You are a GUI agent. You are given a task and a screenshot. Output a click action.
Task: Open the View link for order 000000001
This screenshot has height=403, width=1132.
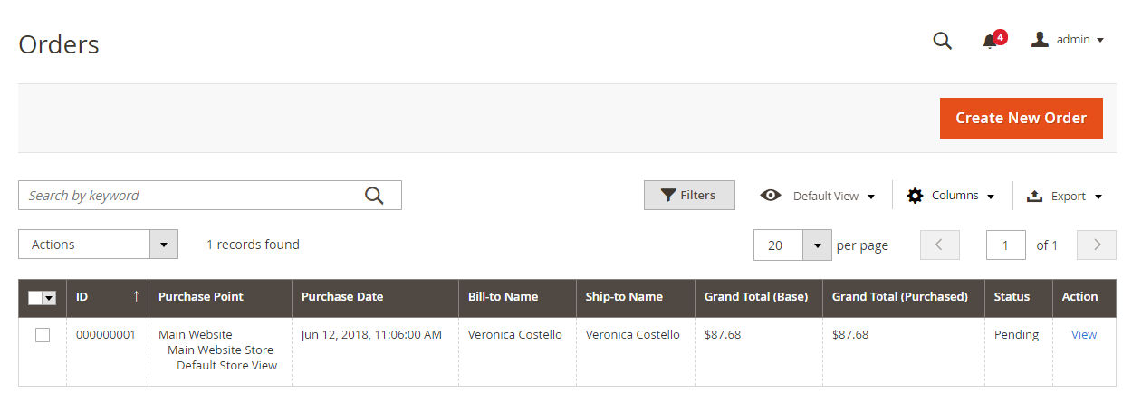tap(1084, 334)
